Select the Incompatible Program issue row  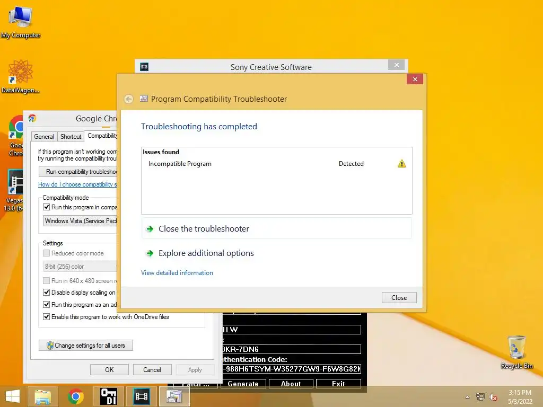point(276,164)
